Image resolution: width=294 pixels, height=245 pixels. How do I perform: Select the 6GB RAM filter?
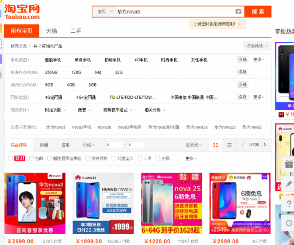pos(49,85)
